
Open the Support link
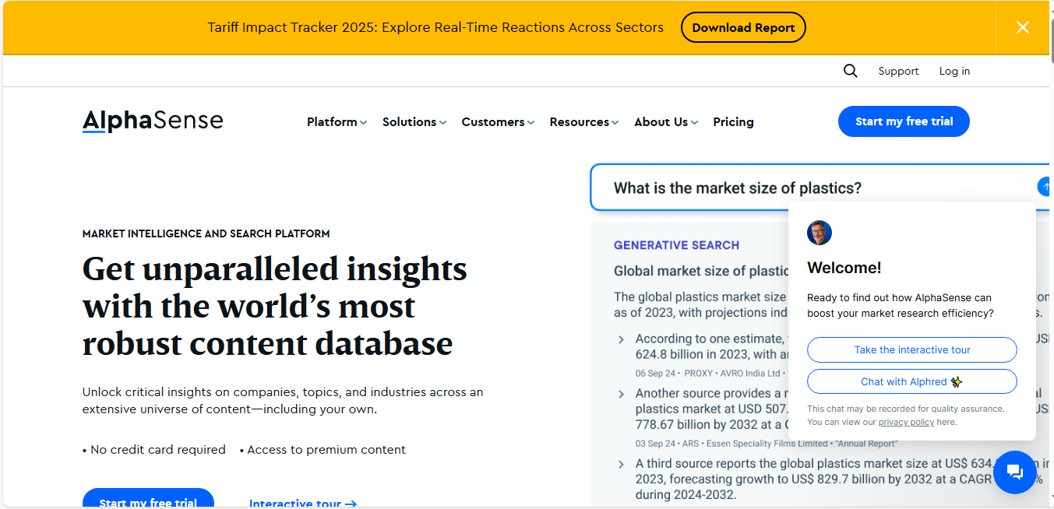tap(898, 71)
